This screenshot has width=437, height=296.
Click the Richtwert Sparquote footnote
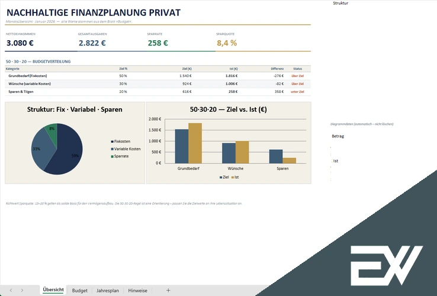(124, 204)
